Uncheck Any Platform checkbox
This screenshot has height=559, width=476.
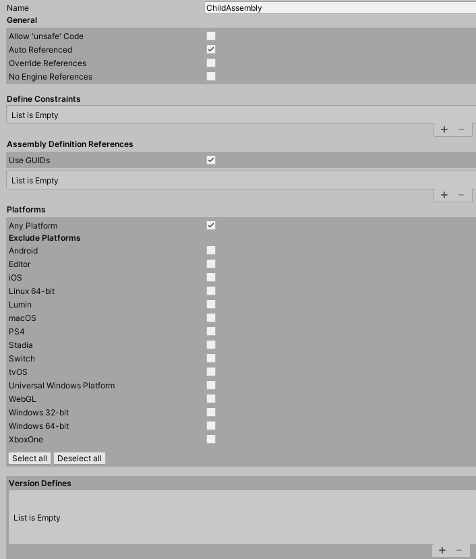(211, 226)
